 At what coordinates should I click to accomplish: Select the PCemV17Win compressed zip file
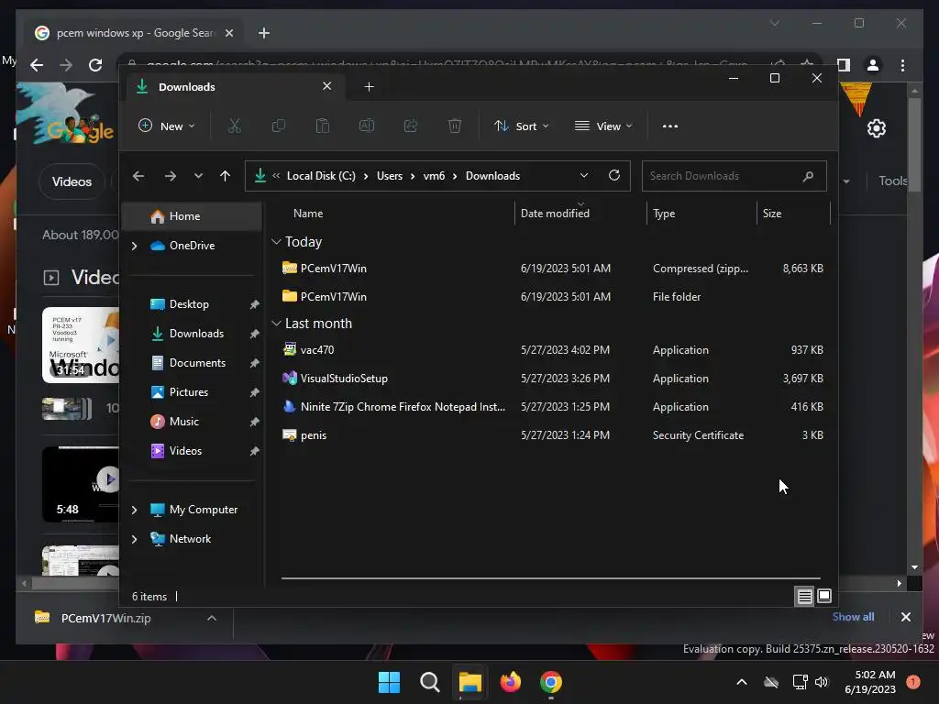coord(551,269)
